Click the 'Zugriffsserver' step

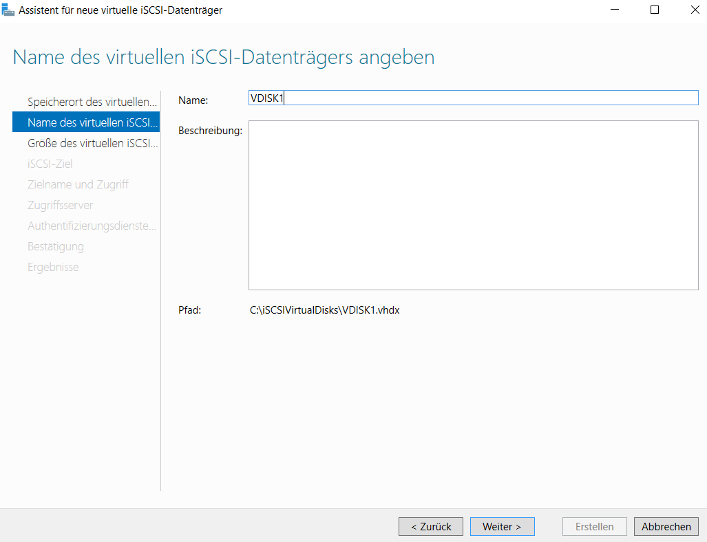pos(61,205)
